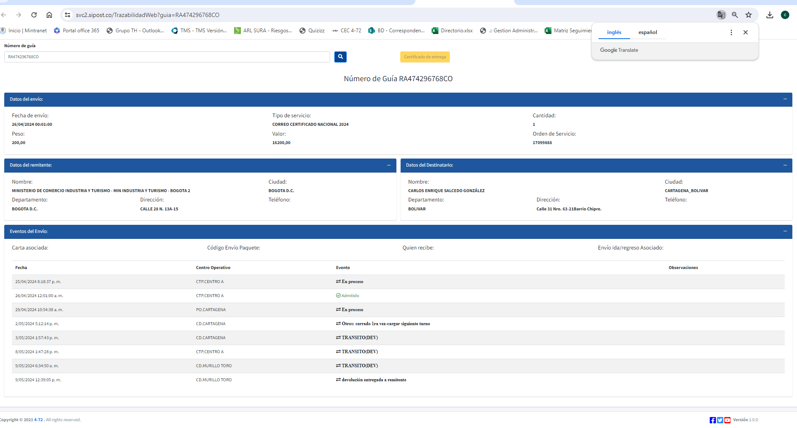Bookmark this page with the star icon
Image resolution: width=797 pixels, height=428 pixels.
tap(749, 15)
